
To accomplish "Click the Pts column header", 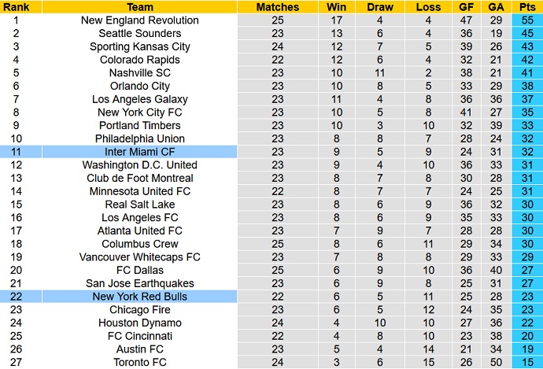I will pyautogui.click(x=524, y=7).
